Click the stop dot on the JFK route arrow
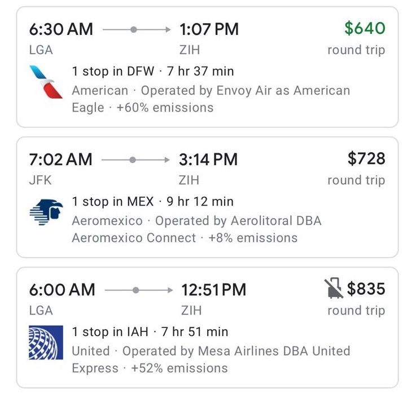The image size is (416, 395). [x=132, y=160]
